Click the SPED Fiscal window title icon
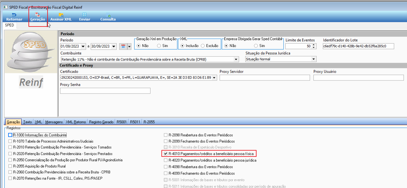 click(x=5, y=7)
